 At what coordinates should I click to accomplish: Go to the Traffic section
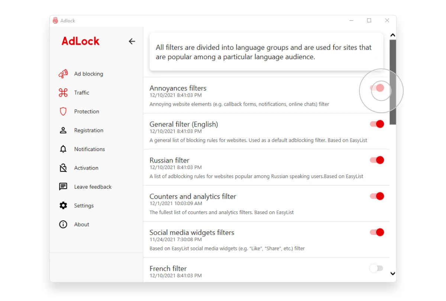click(x=81, y=93)
